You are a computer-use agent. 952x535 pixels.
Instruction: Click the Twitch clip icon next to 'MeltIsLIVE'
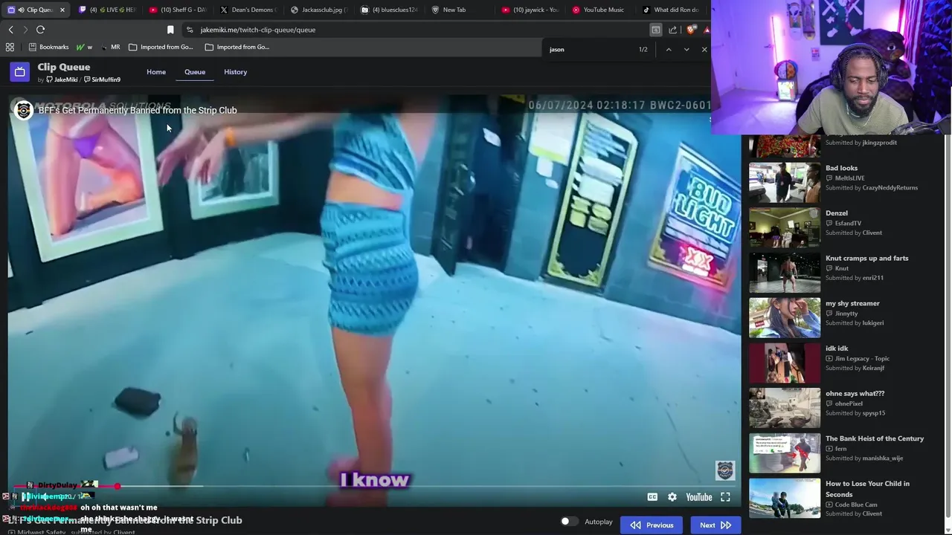click(x=829, y=178)
